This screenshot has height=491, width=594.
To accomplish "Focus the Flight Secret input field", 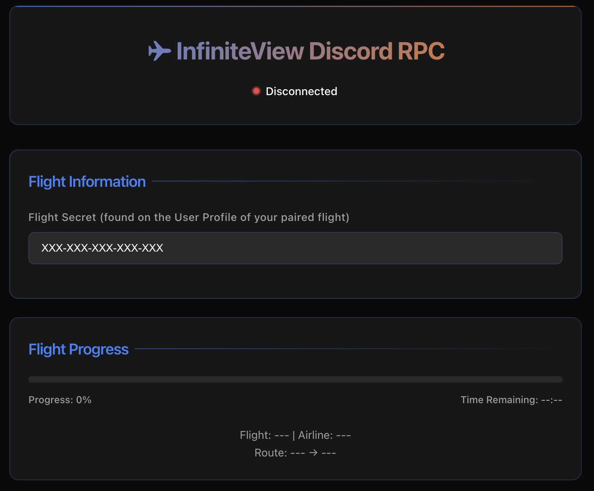I will coord(295,248).
